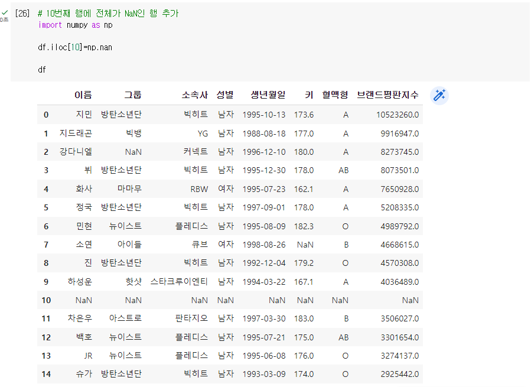Click the name cell 화사
Image resolution: width=531 pixels, height=387 pixels.
point(84,188)
